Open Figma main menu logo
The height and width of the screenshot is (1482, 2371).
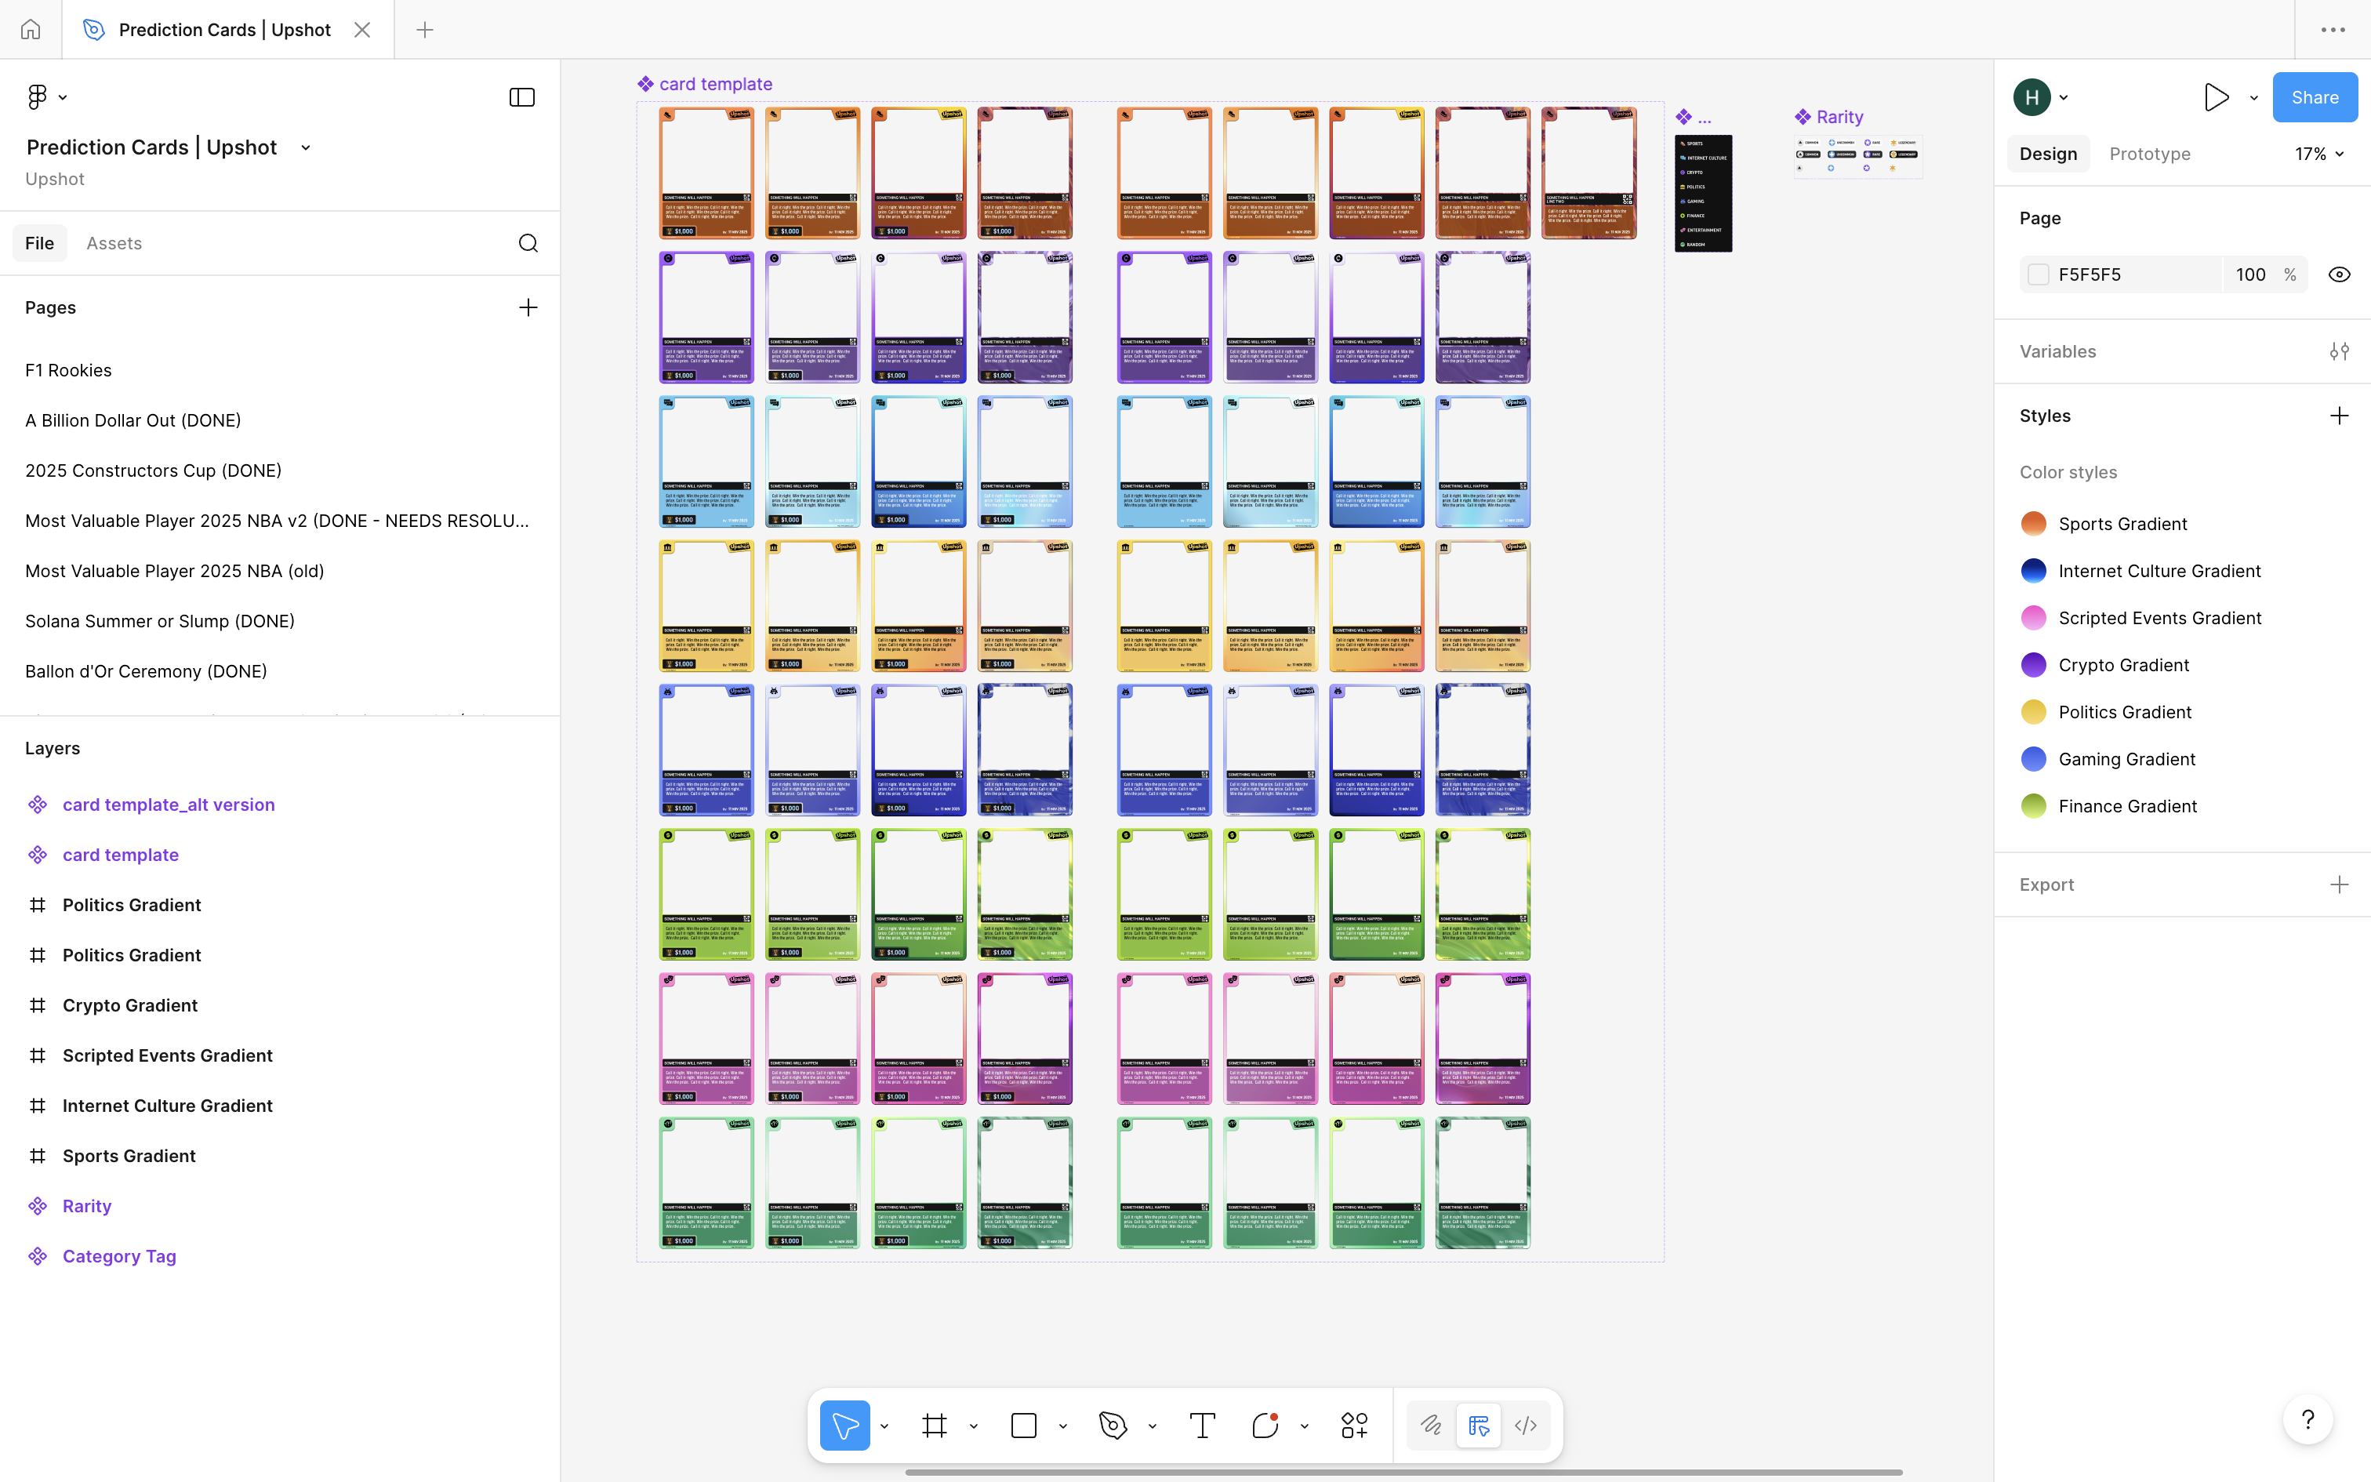[37, 97]
